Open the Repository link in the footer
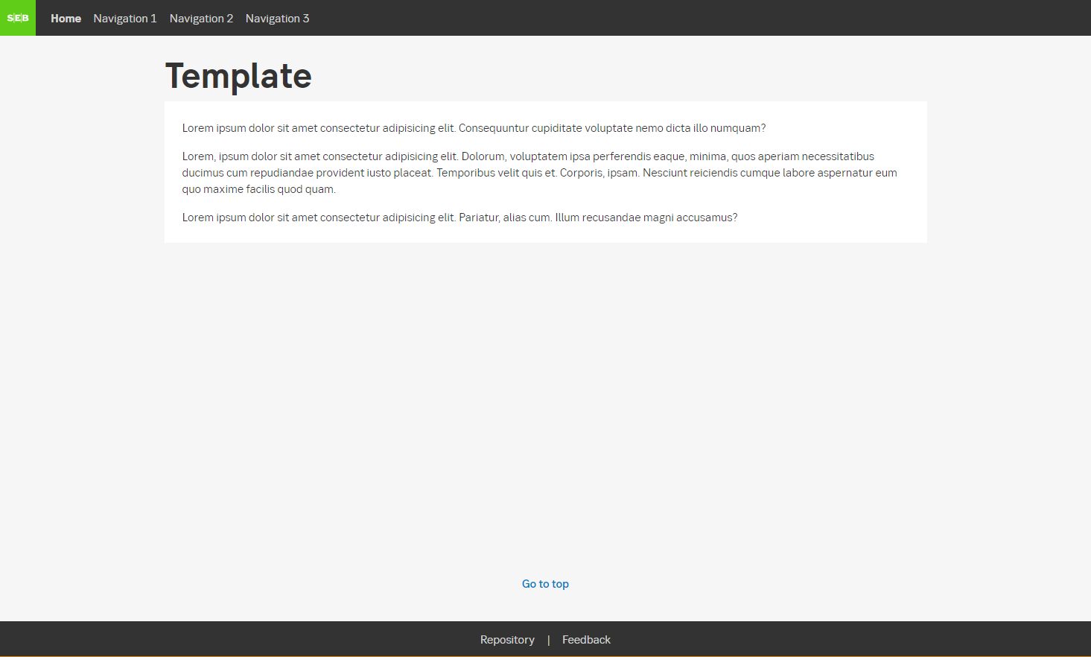This screenshot has height=657, width=1091. [507, 639]
